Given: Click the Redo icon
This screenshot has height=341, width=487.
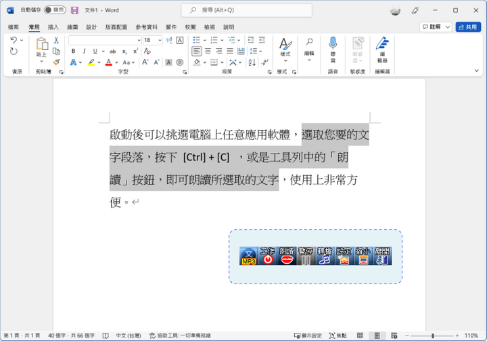Looking at the screenshot, I should point(14,51).
